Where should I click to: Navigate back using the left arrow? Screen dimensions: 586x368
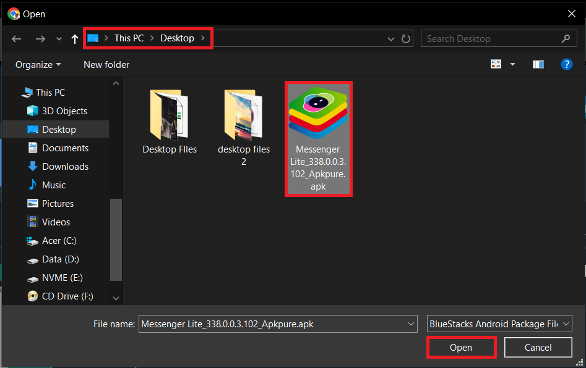16,38
